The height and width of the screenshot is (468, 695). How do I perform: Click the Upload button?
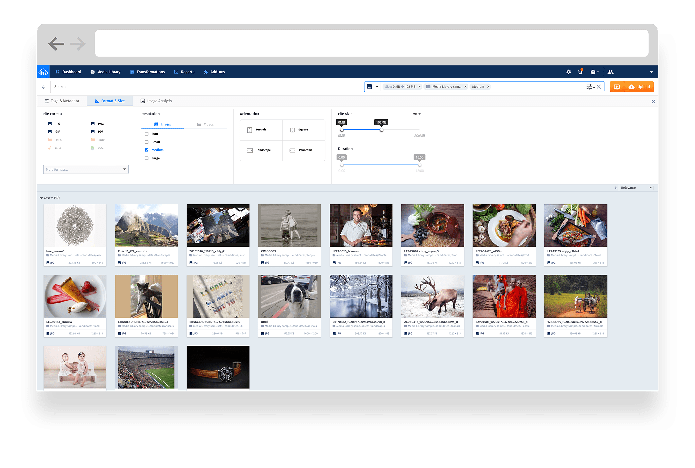[639, 86]
